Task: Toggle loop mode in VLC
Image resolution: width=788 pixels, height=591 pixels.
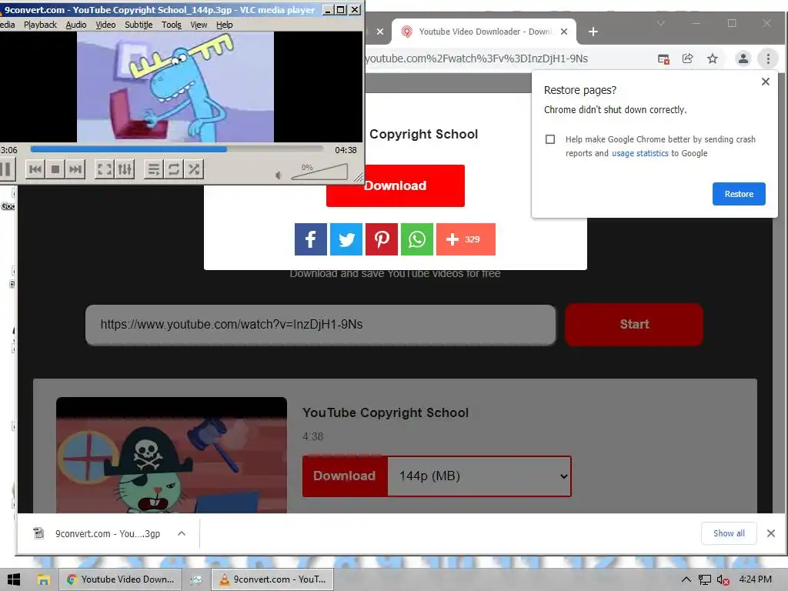Action: pyautogui.click(x=174, y=169)
